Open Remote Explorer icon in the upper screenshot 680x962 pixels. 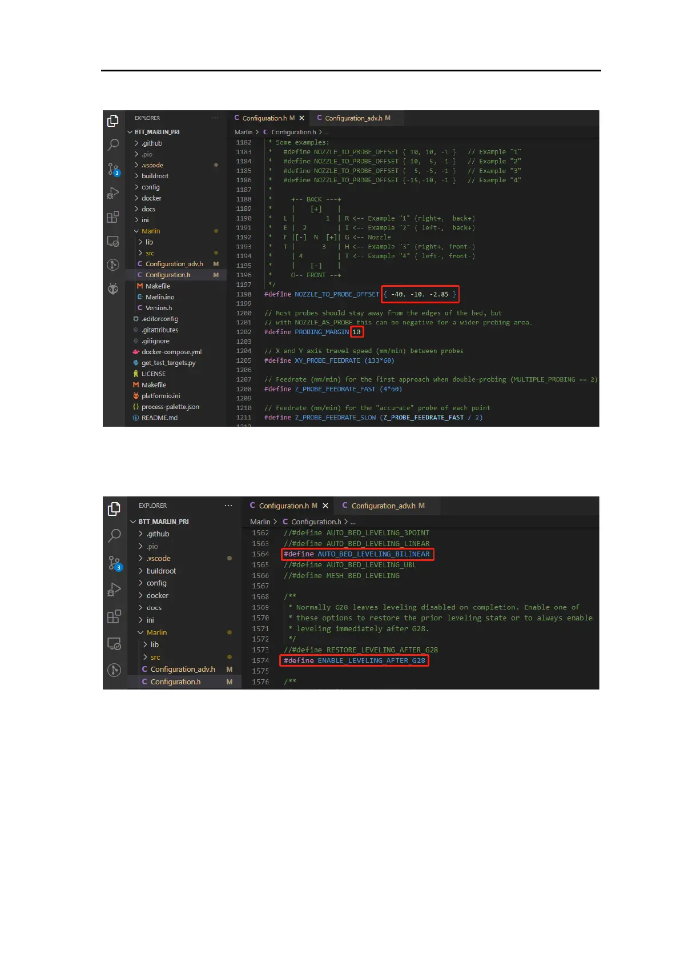pyautogui.click(x=113, y=241)
